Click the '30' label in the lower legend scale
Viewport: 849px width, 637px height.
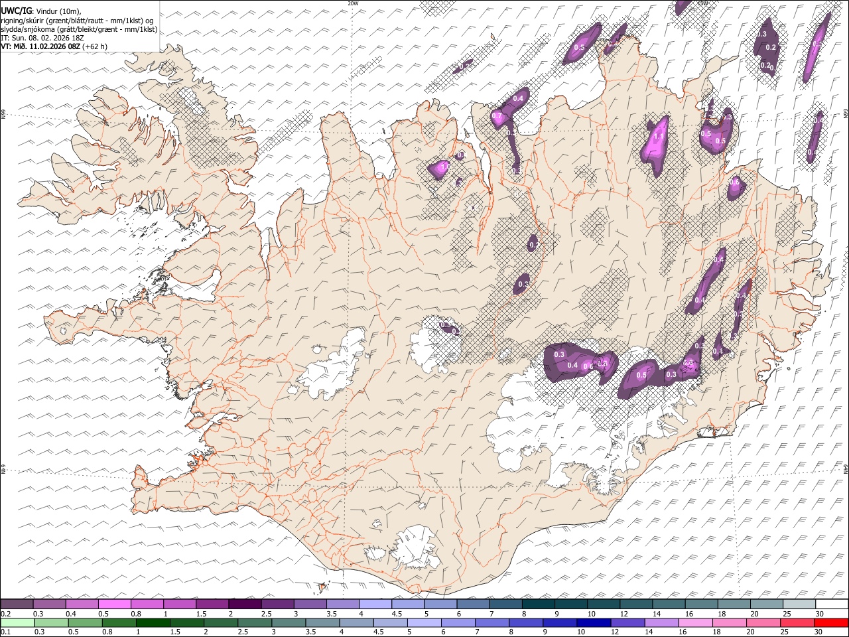[818, 632]
